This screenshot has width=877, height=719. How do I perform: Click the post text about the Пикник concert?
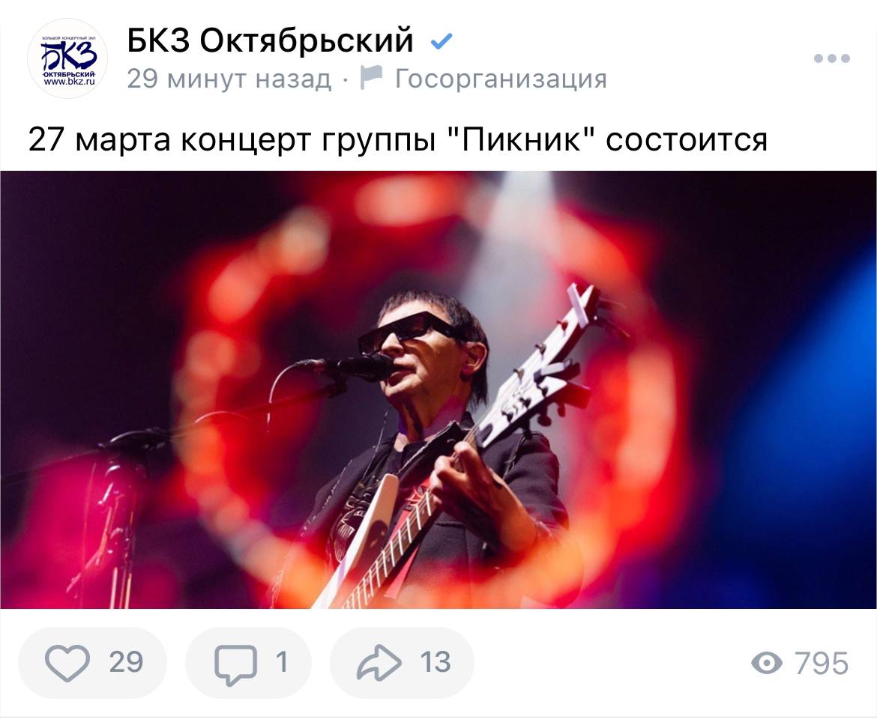coord(398,139)
